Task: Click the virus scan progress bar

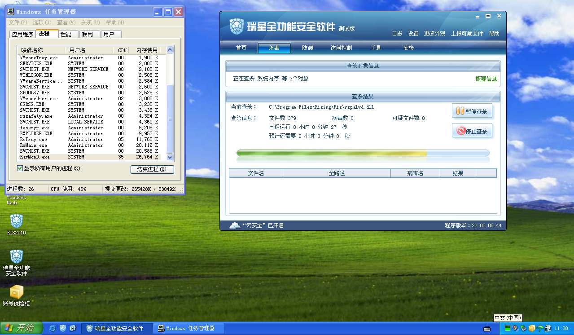Action: [363, 154]
